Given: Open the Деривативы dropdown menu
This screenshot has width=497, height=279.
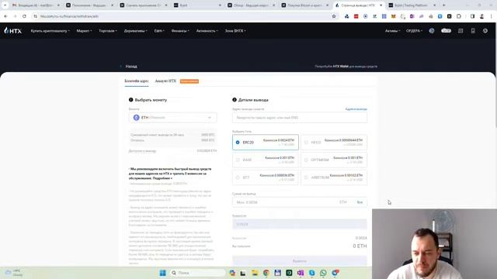Looking at the screenshot, I should pyautogui.click(x=136, y=31).
